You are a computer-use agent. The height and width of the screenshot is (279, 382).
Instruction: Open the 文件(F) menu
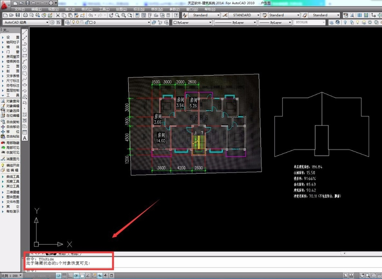tap(20, 9)
